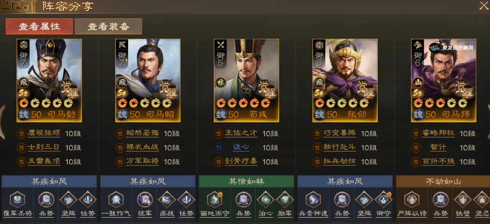Select the 御守 skill icon

pos(383,199)
